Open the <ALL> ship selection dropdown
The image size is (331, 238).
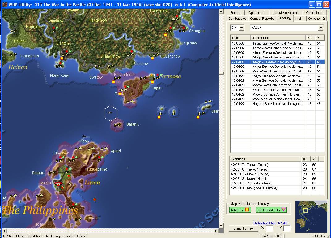coord(321,28)
